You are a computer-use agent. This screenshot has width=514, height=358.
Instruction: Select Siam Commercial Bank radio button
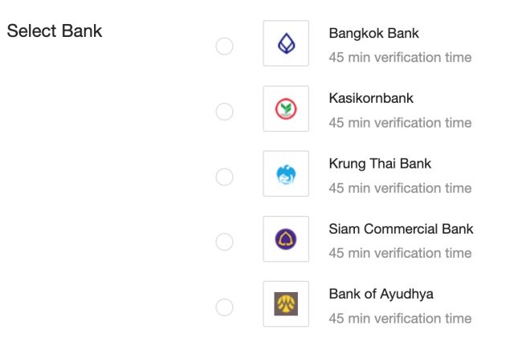click(x=225, y=242)
